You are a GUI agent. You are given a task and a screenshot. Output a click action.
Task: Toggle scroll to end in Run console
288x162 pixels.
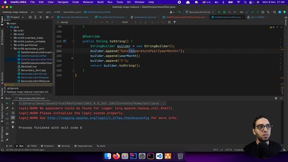click(x=13, y=117)
